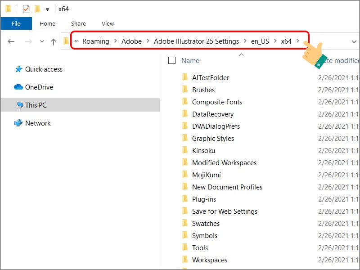Check the select-all checkbox beside Name header
360x270 pixels.
[x=171, y=60]
